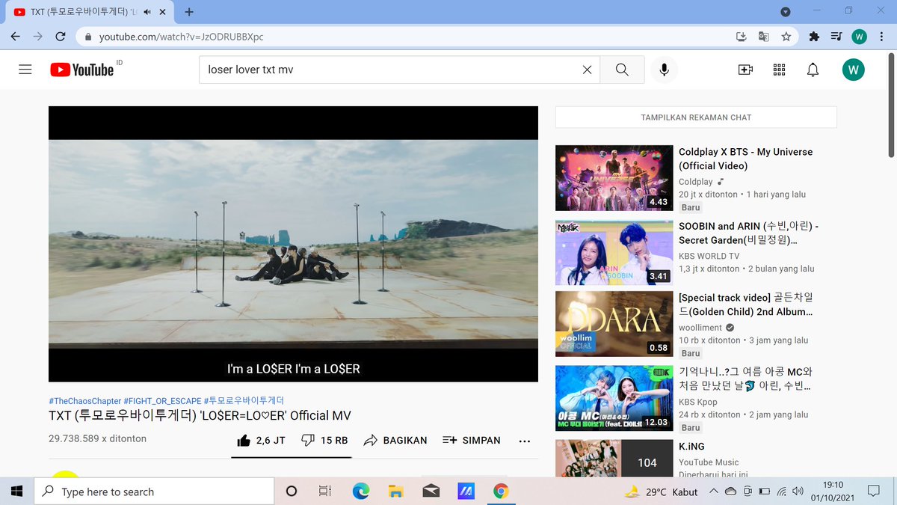Viewport: 897px width, 505px height.
Task: Click the Coldplay channel name
Action: pyautogui.click(x=696, y=182)
